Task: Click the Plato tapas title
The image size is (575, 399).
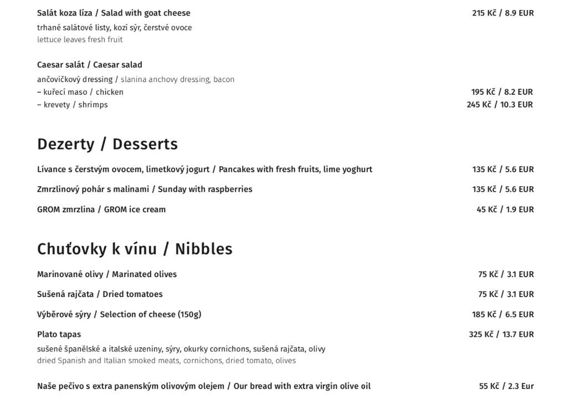Action: [x=59, y=335]
